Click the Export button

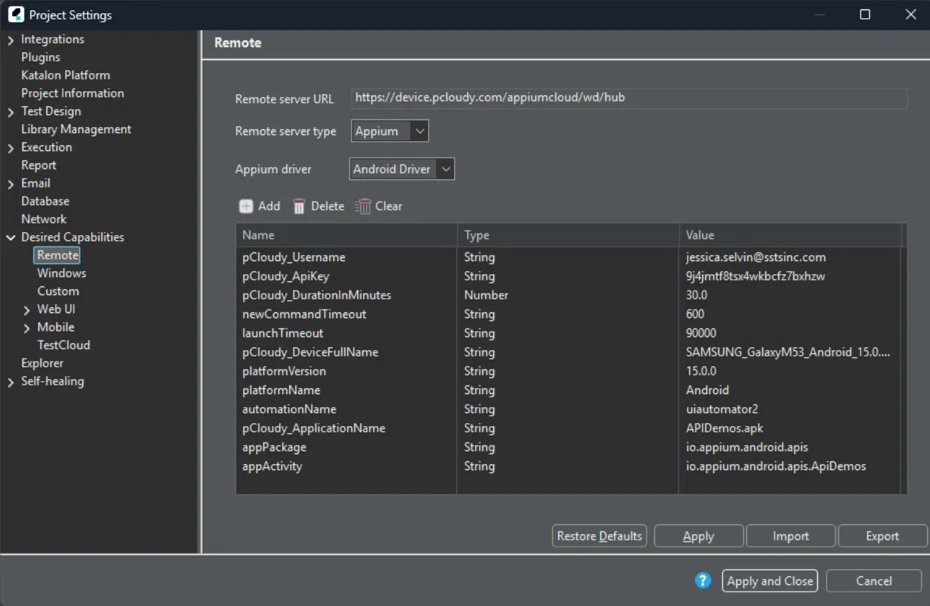[x=882, y=536]
